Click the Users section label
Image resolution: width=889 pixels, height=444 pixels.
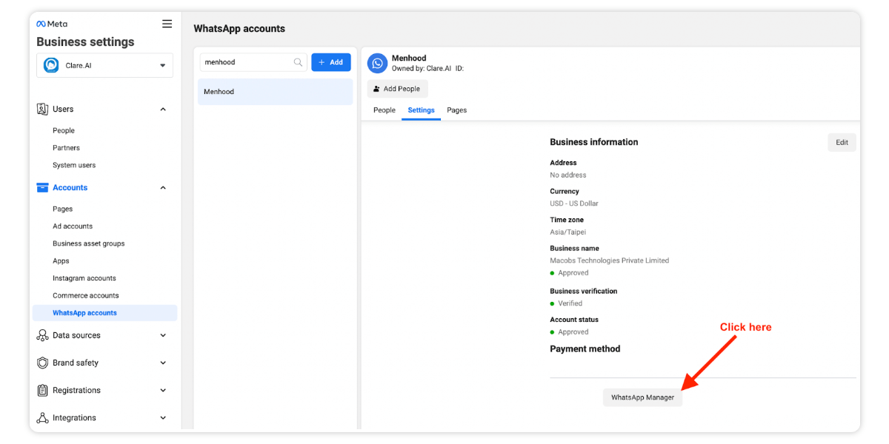click(x=63, y=109)
